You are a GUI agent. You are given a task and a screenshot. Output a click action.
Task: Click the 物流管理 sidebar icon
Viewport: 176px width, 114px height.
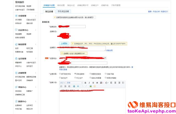(x=16, y=44)
